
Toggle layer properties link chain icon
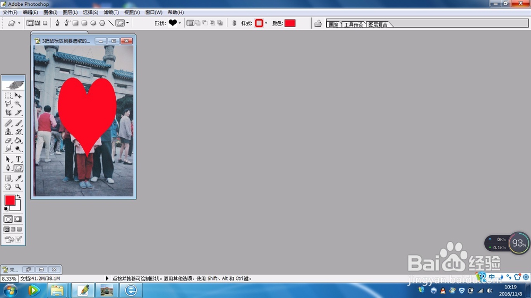pyautogui.click(x=234, y=23)
